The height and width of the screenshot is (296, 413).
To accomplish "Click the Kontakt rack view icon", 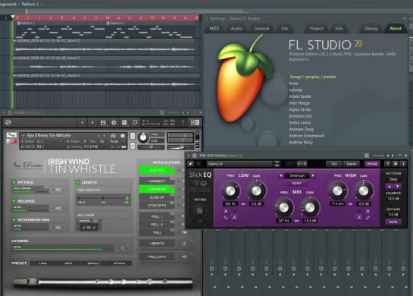I will [x=124, y=123].
